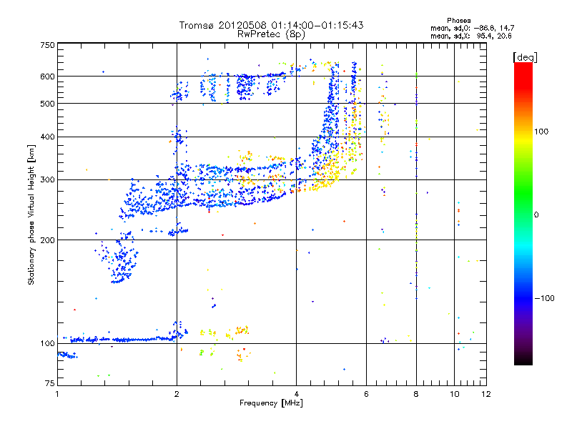Click the "750" tick on the height axis
The image size is (572, 429).
[x=47, y=45]
